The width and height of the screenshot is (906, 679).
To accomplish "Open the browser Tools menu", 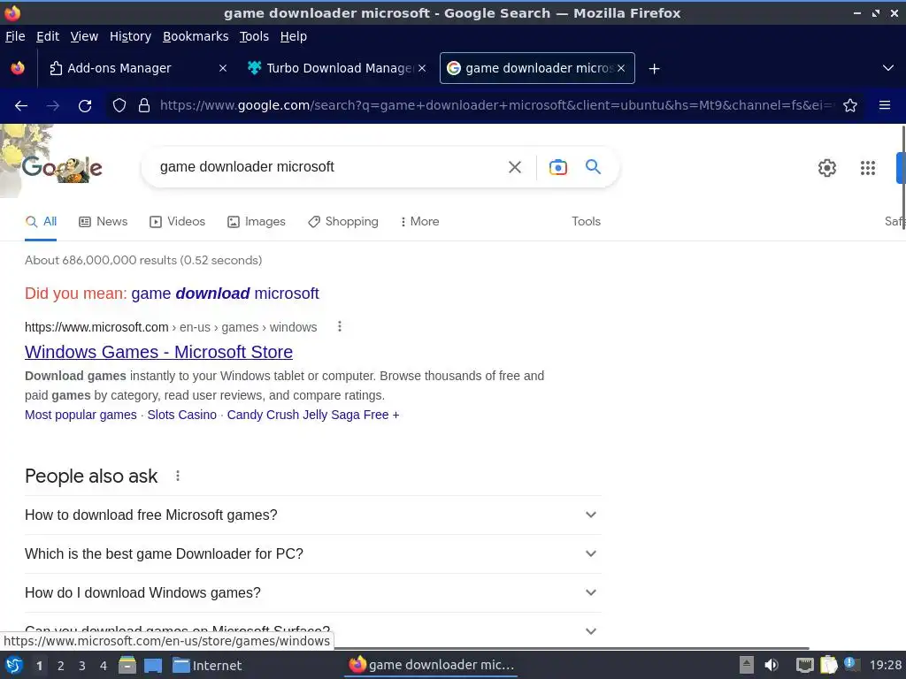I will [x=254, y=36].
